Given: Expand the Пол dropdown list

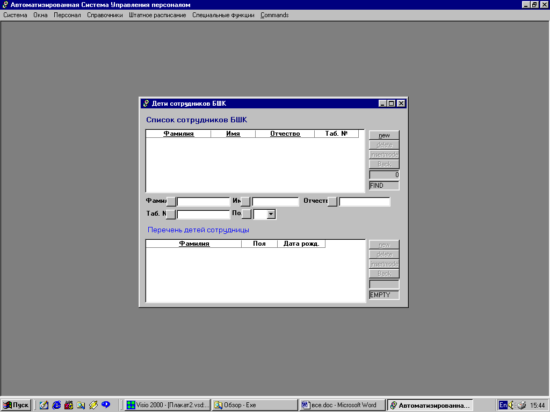Looking at the screenshot, I should click(x=271, y=215).
